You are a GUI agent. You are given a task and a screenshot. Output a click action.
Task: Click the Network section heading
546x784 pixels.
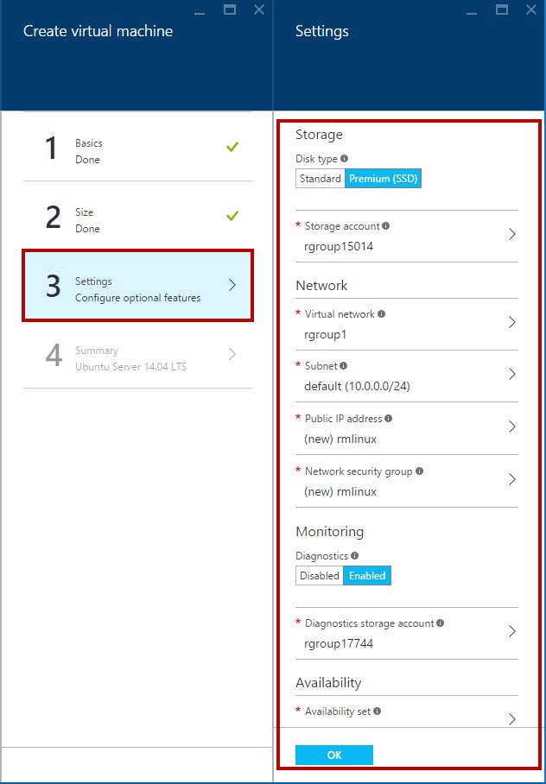pos(321,286)
